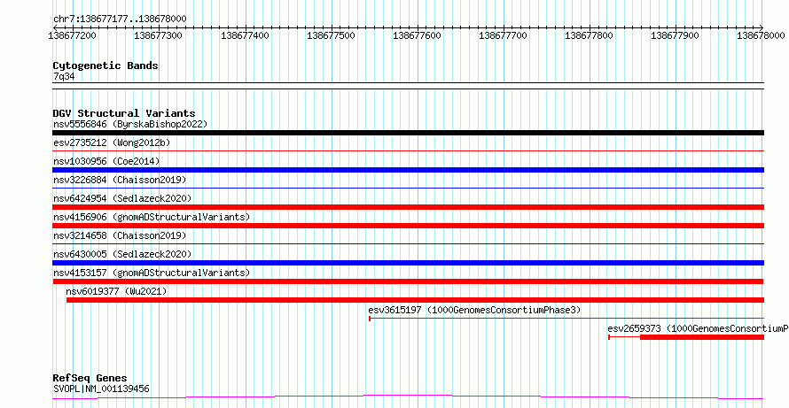789x408 pixels.
Task: Select the red bar under nsv6424954
Action: pos(408,207)
